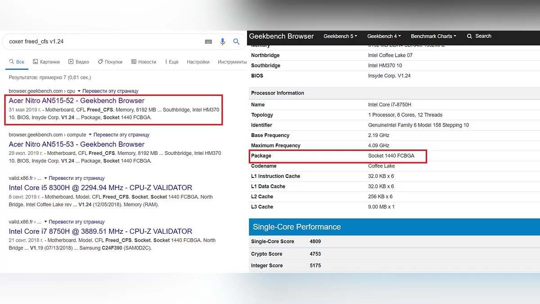
Task: Expand the Ещё more options menu
Action: pyautogui.click(x=171, y=62)
